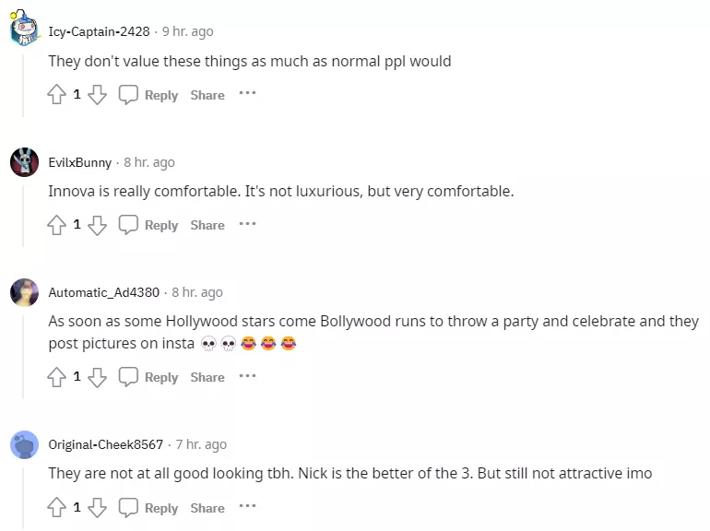Click Automatic_Ad4380's avatar thumbnail
Image resolution: width=710 pixels, height=531 pixels.
click(24, 292)
